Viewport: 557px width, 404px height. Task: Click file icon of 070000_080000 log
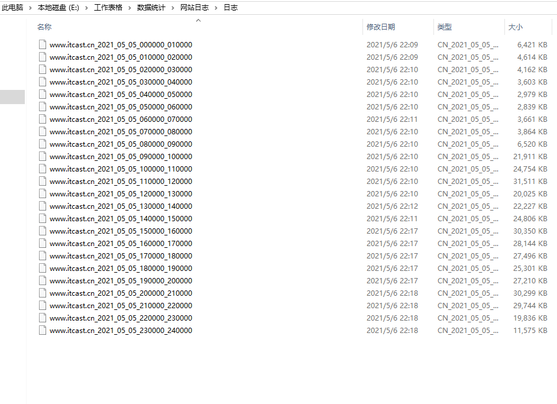(x=43, y=131)
